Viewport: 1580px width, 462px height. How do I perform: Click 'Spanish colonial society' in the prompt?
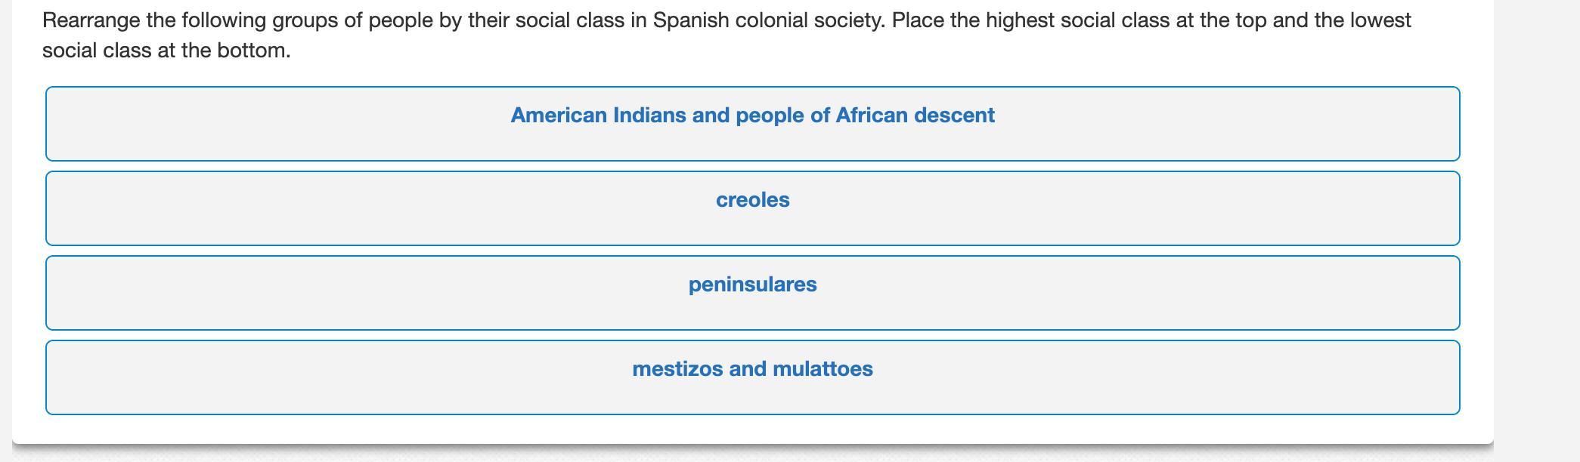click(768, 20)
